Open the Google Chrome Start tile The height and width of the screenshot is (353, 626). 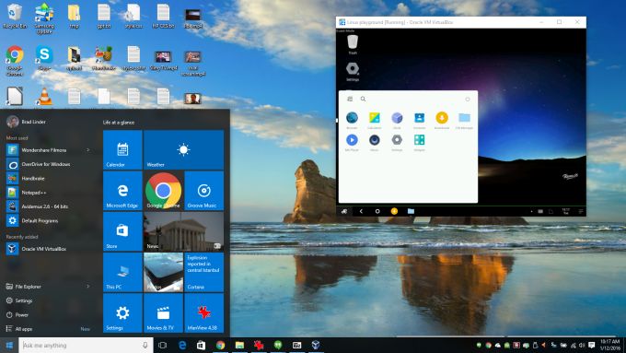click(x=163, y=191)
